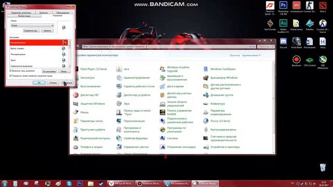The image size is (333, 187).
Task: Open Родительский контроль
Action: pyautogui.click(x=92, y=139)
